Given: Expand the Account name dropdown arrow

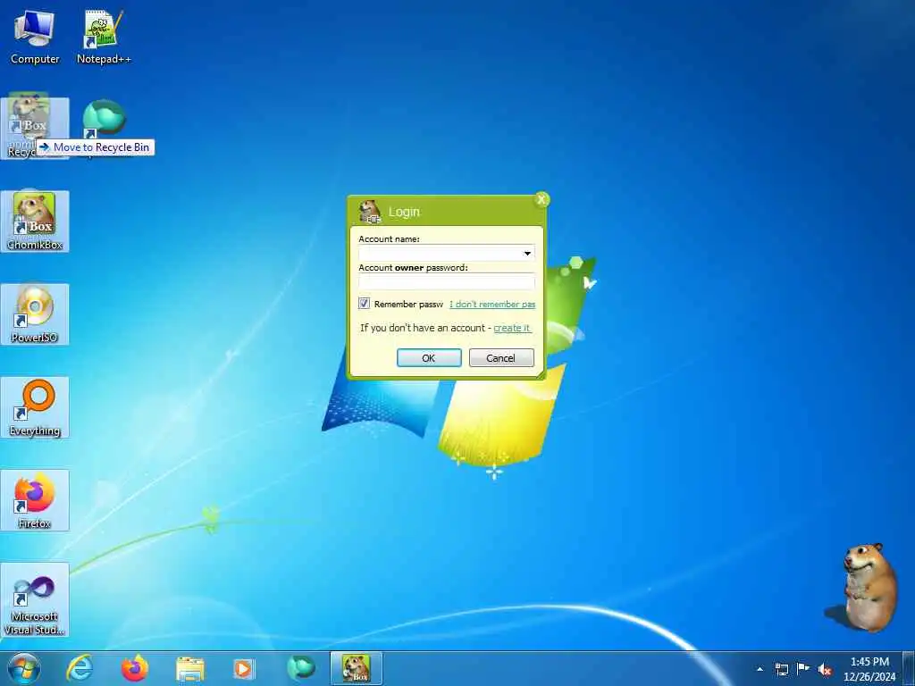Looking at the screenshot, I should click(527, 253).
